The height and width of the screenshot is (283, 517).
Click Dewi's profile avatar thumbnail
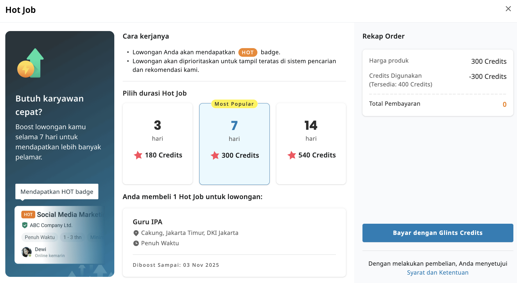pos(26,252)
